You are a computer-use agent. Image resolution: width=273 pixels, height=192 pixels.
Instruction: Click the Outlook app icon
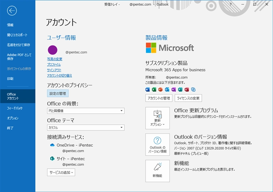(x=167, y=90)
